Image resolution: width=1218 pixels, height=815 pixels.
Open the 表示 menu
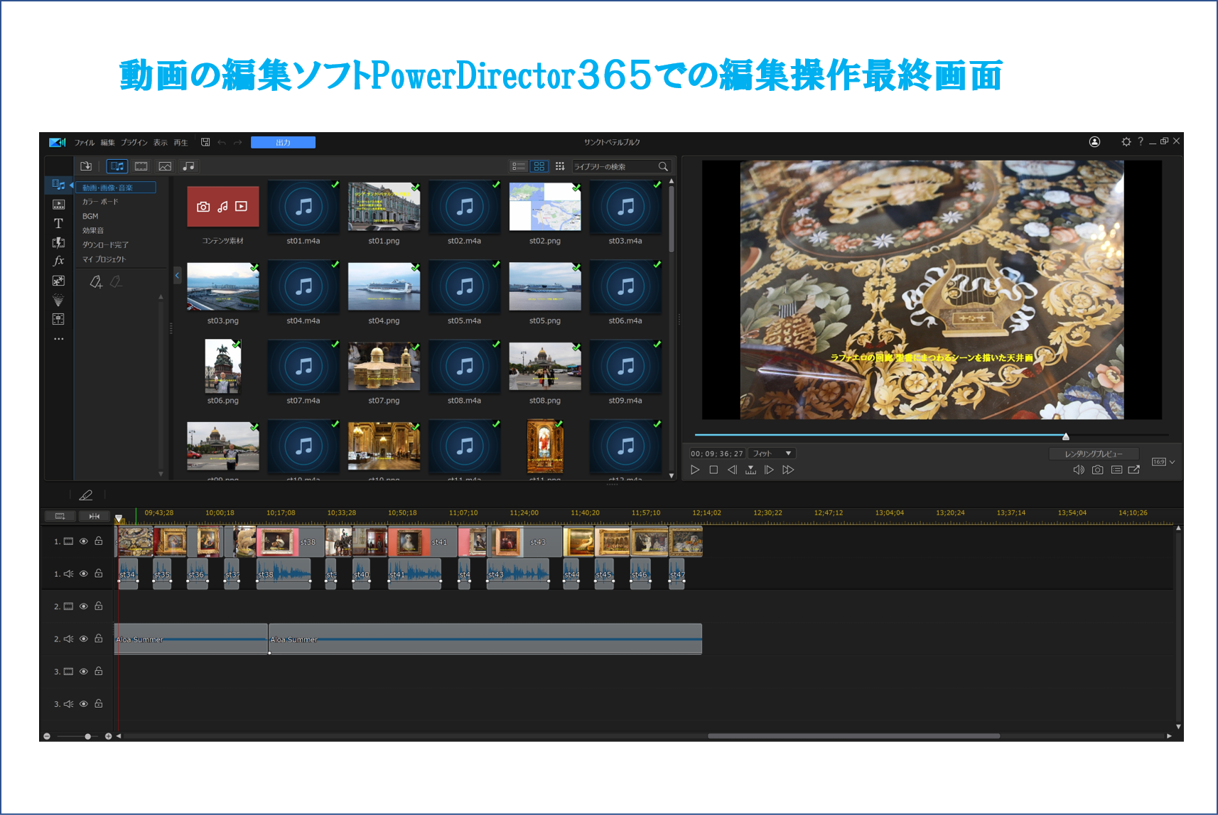[x=161, y=143]
